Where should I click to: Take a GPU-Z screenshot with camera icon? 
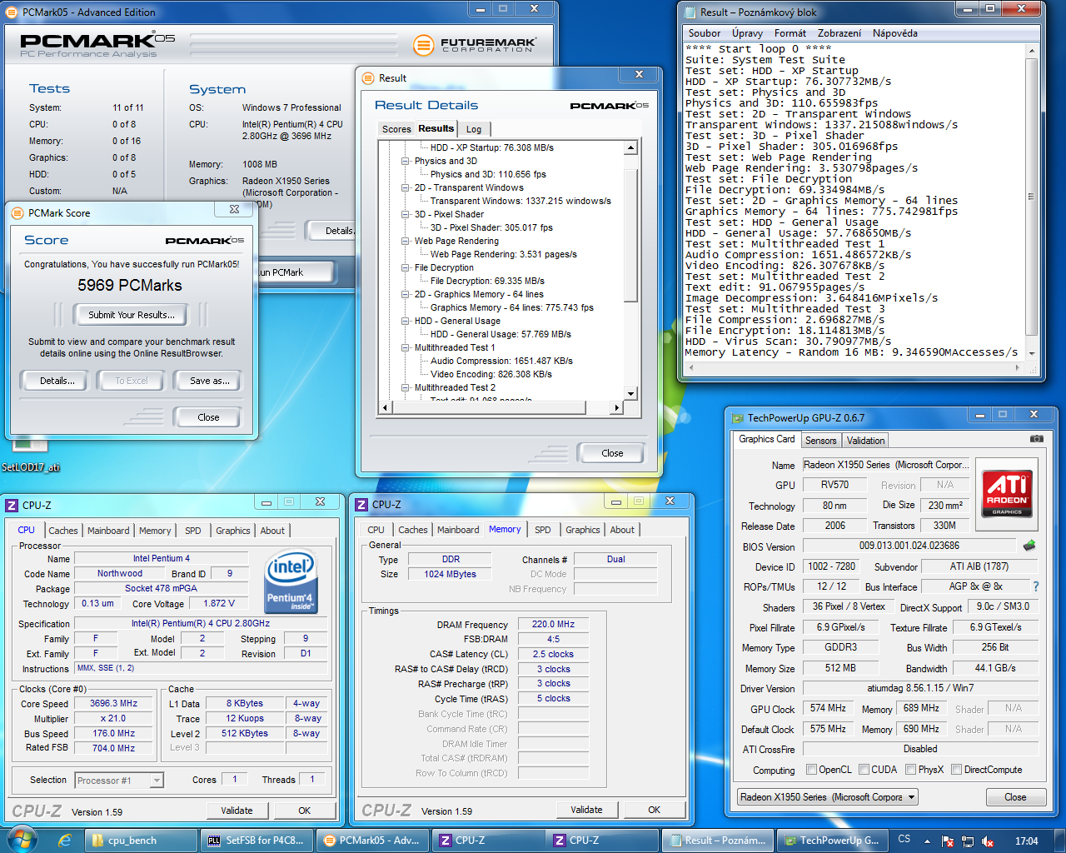1036,438
